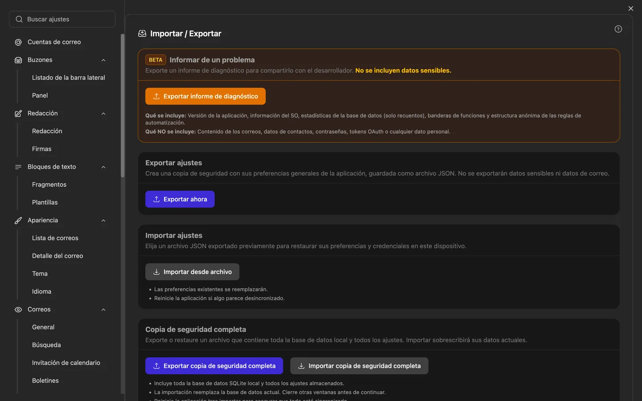Collapse the Apariencia section
The width and height of the screenshot is (642, 401).
click(103, 221)
